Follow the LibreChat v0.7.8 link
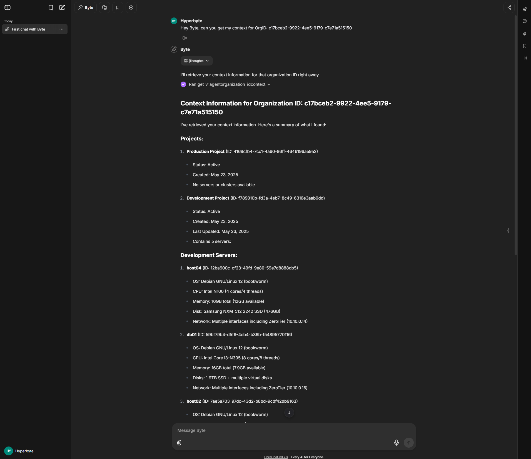 (x=275, y=457)
